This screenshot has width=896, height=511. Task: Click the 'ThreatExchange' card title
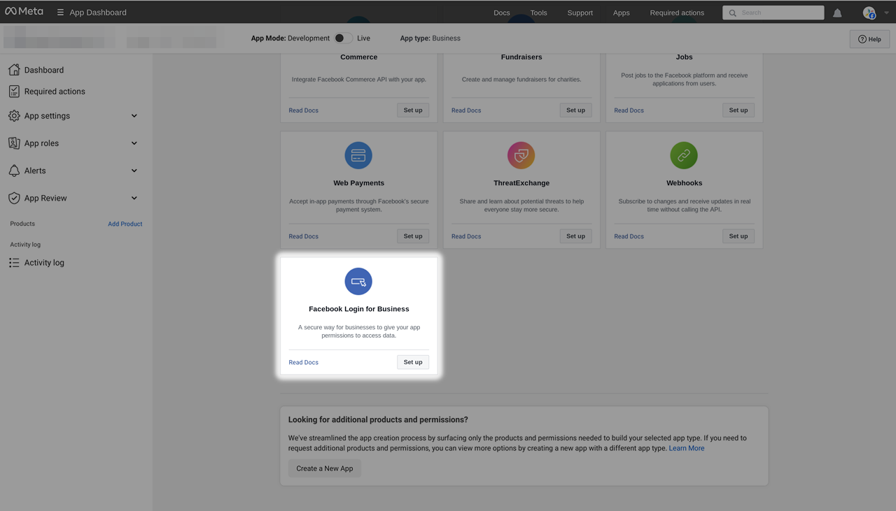pos(521,183)
